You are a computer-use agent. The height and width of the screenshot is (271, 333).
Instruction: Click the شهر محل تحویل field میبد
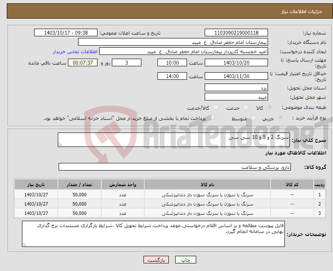click(236, 97)
